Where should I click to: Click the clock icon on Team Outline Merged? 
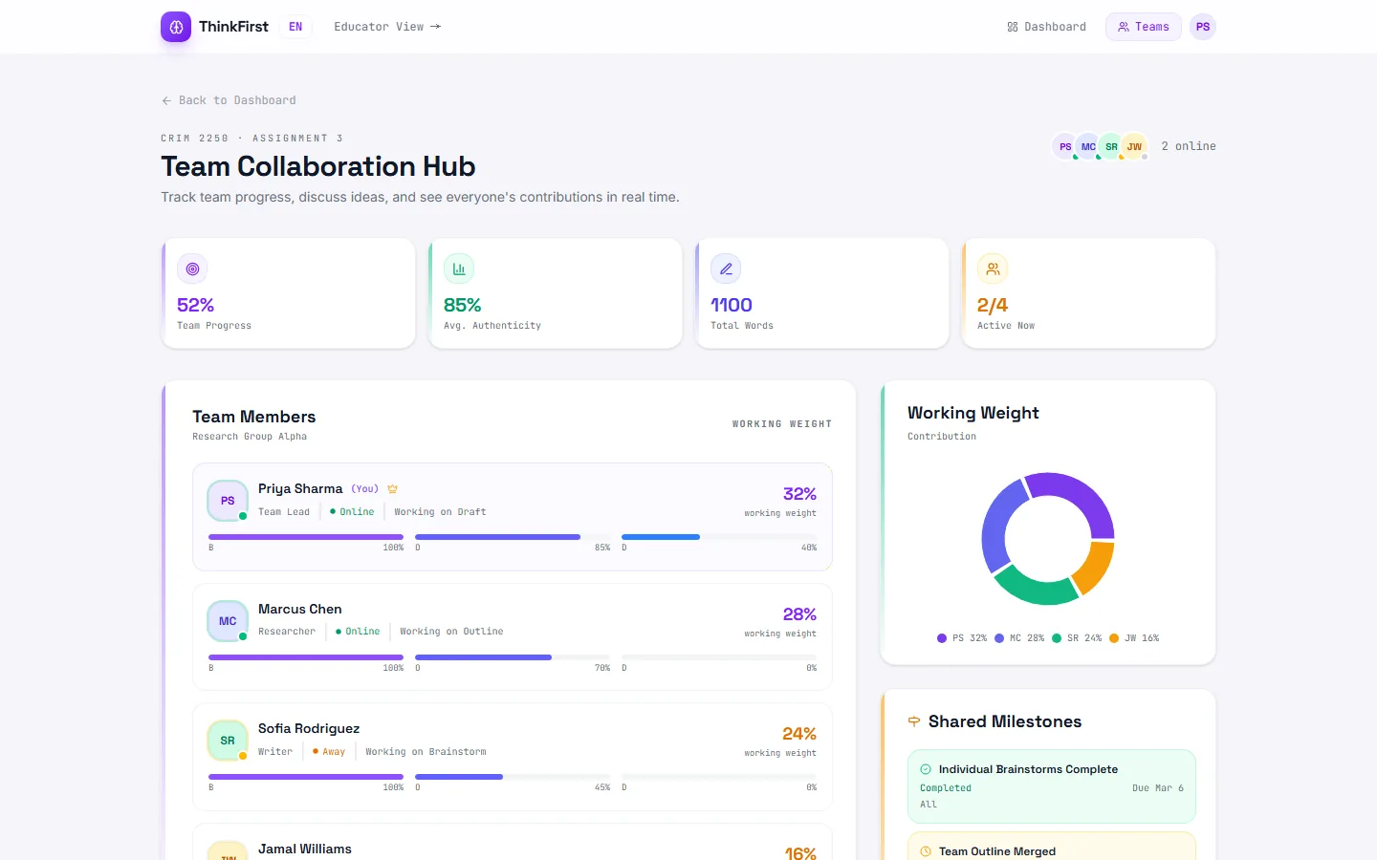point(926,851)
